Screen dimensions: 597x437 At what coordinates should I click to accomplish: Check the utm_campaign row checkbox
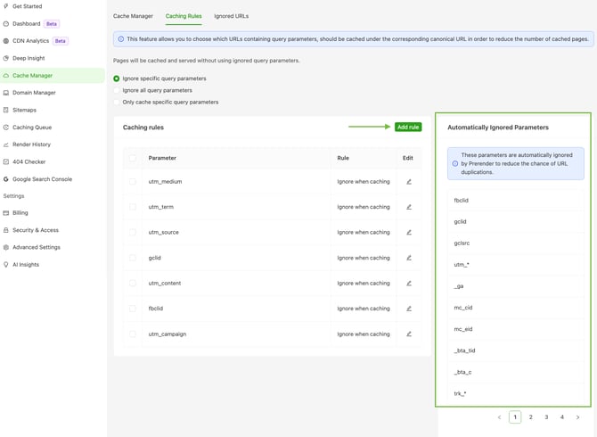tap(133, 334)
